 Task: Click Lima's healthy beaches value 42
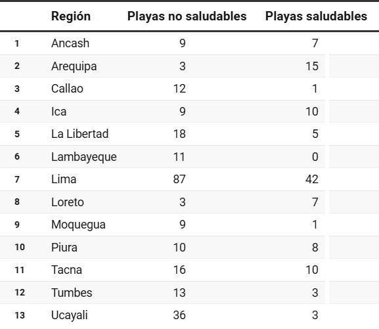click(x=312, y=179)
